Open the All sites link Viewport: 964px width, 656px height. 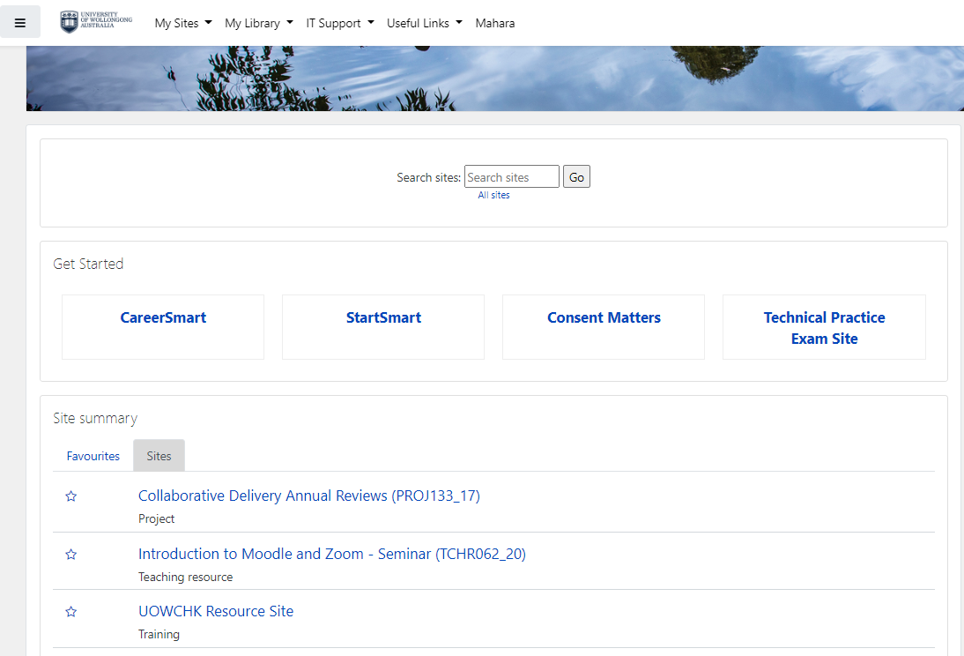tap(493, 195)
